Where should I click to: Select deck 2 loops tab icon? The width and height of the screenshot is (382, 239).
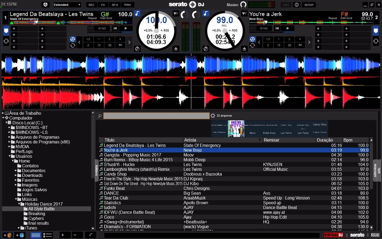pyautogui.click(x=376, y=41)
